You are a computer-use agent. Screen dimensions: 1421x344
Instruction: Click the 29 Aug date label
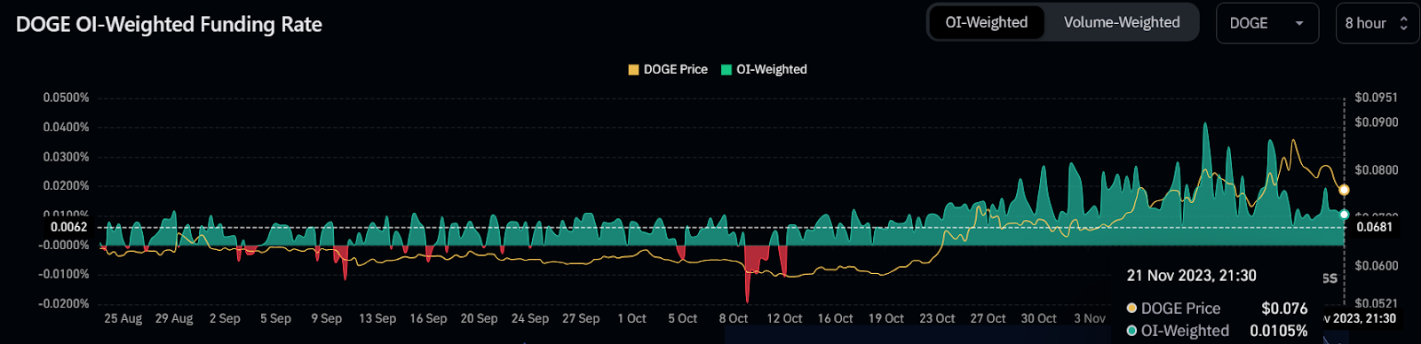point(174,318)
